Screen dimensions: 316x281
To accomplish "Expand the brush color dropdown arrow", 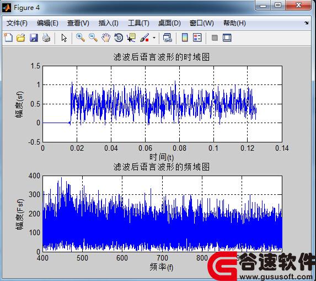I will pos(154,38).
